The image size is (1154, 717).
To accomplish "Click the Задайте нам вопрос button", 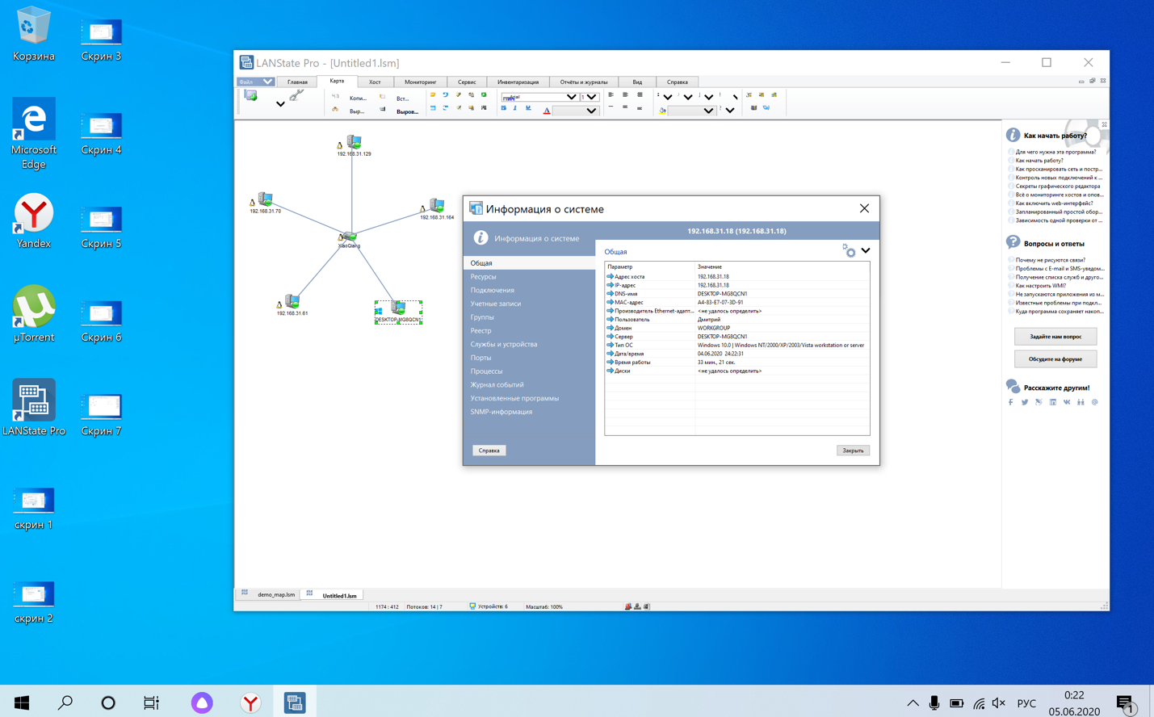I will pyautogui.click(x=1055, y=336).
